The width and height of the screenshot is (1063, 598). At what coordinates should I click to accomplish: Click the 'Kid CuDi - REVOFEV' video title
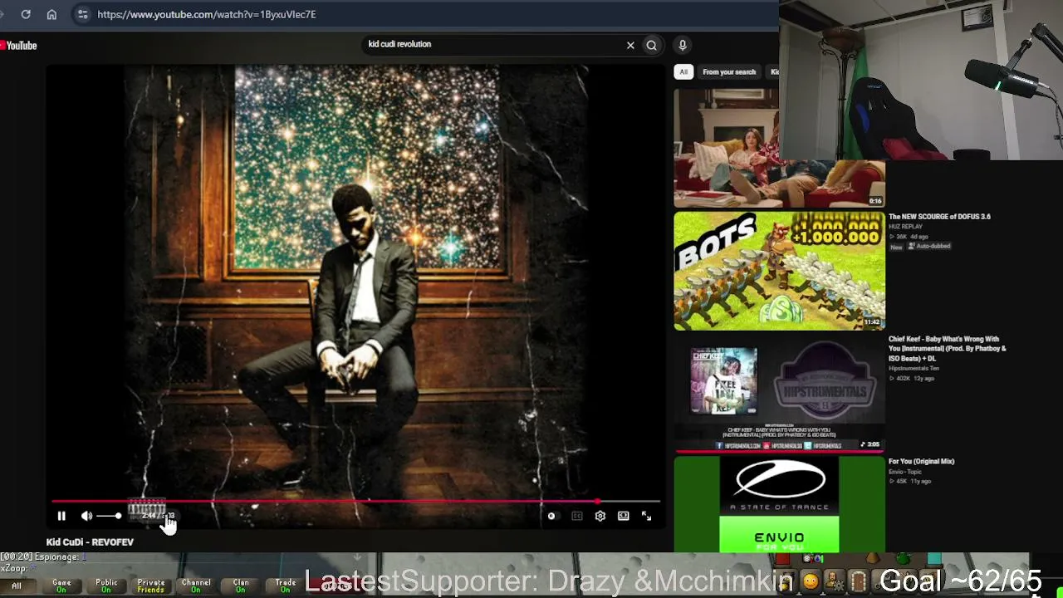click(x=90, y=542)
